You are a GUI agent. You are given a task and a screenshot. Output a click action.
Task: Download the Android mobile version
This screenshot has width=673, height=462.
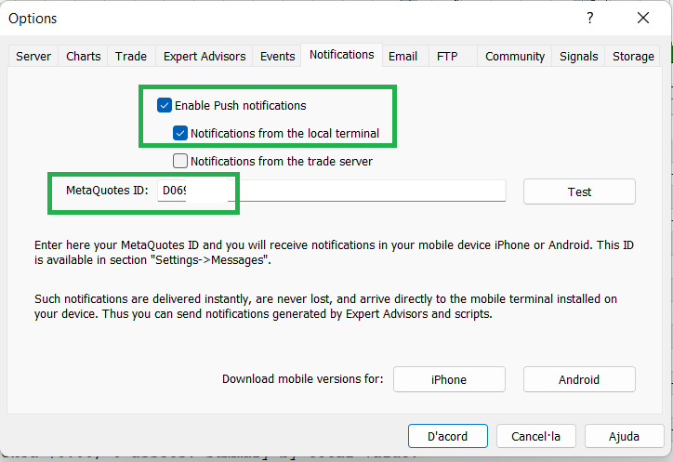pyautogui.click(x=579, y=379)
